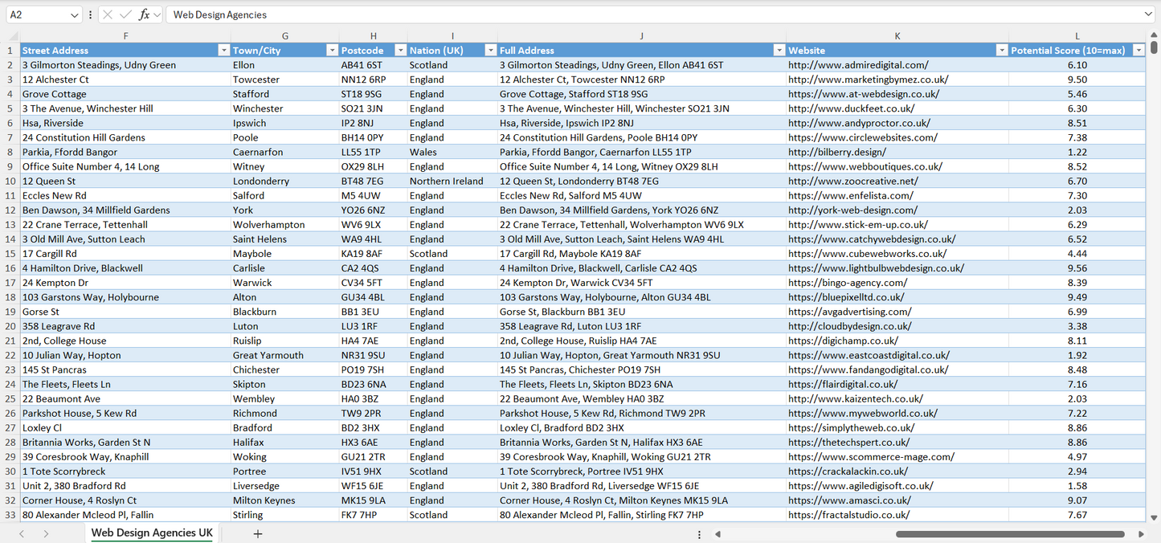Click horizontal scrollbar right arrow
The image size is (1161, 543).
pos(1141,533)
